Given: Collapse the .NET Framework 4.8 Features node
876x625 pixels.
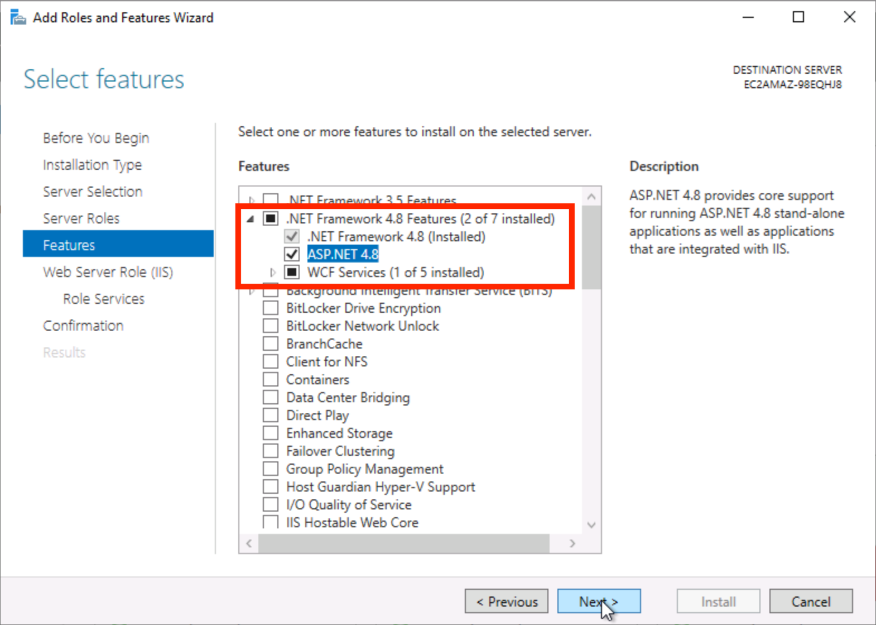Looking at the screenshot, I should (251, 219).
